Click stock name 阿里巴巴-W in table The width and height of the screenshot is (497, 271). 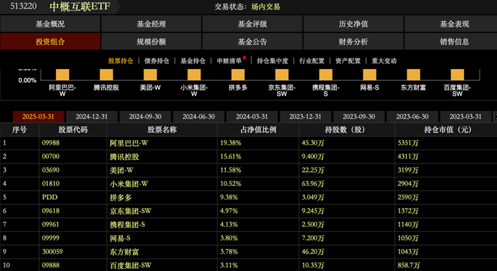[x=129, y=143]
